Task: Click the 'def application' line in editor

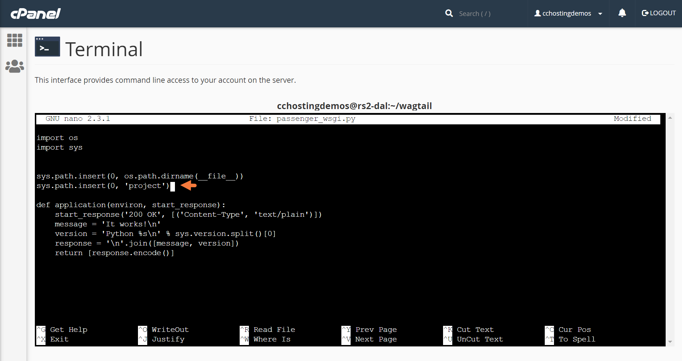Action: pos(130,205)
